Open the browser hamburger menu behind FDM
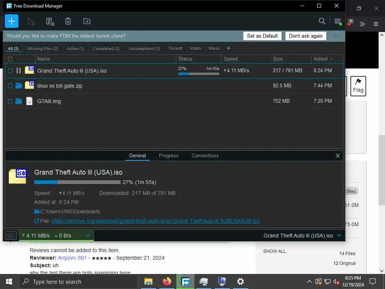Viewport: 385px width, 289px height. pyautogui.click(x=376, y=24)
